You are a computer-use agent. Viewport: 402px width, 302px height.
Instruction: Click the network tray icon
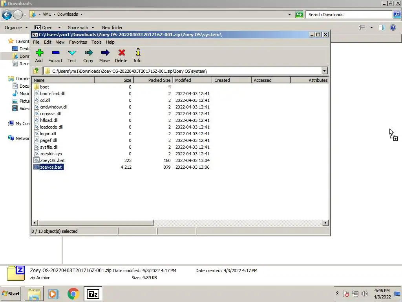355,293
